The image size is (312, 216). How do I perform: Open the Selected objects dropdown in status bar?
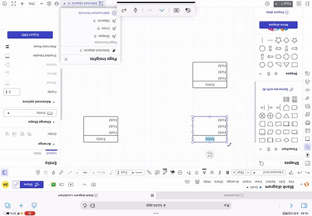(x=83, y=4)
